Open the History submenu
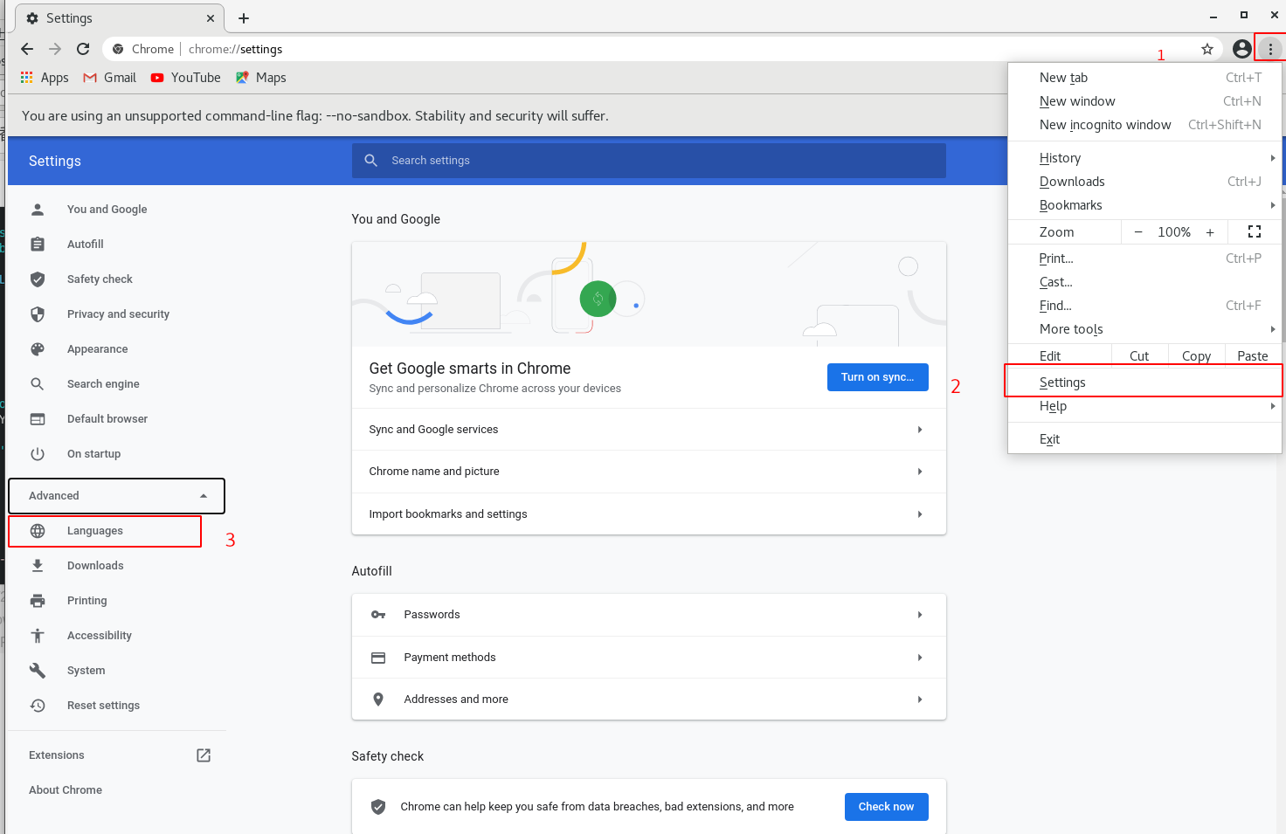Viewport: 1286px width, 834px height. point(1144,158)
